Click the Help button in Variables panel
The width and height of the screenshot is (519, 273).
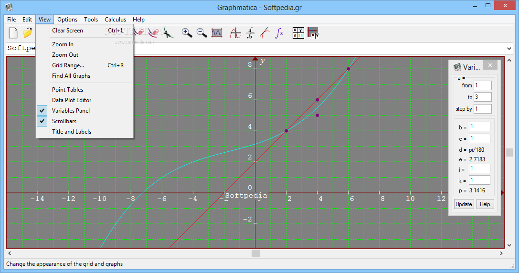485,204
